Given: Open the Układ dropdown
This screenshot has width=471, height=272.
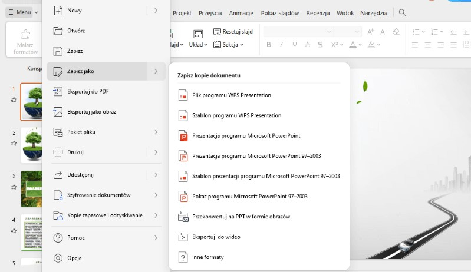Looking at the screenshot, I should tap(198, 38).
